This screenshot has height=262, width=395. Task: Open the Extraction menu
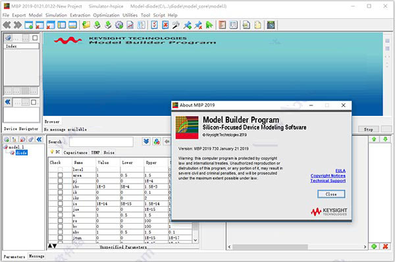click(x=80, y=15)
